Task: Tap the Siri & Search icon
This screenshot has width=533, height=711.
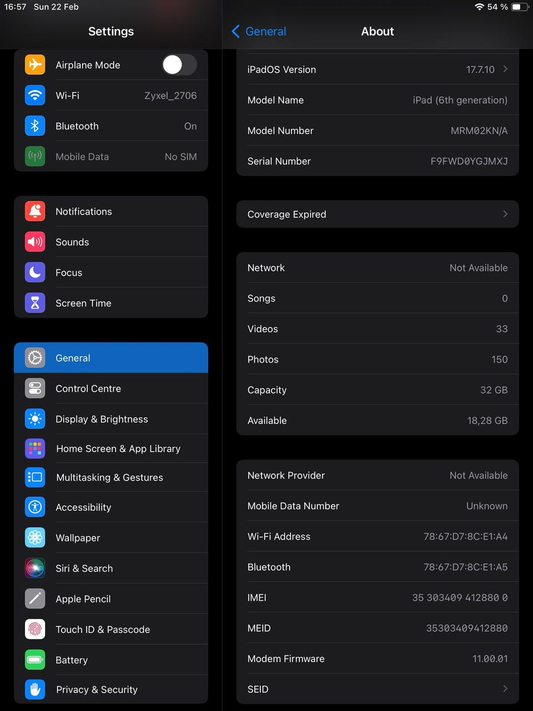Action: [35, 568]
